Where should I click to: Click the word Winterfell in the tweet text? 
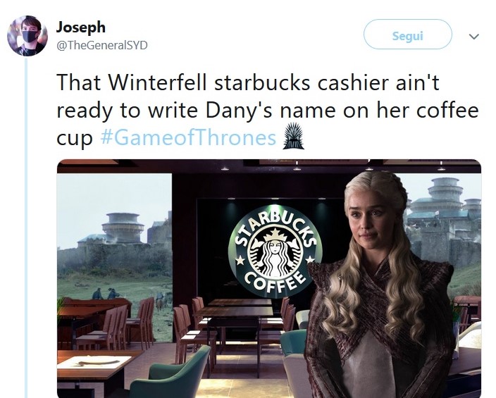pos(157,82)
